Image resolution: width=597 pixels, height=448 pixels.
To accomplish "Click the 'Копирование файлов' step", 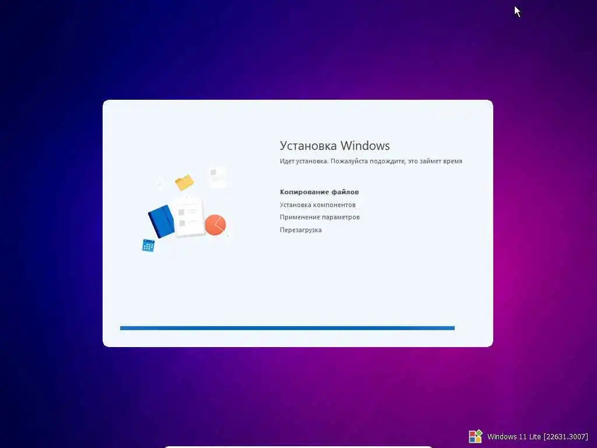I will tap(319, 192).
